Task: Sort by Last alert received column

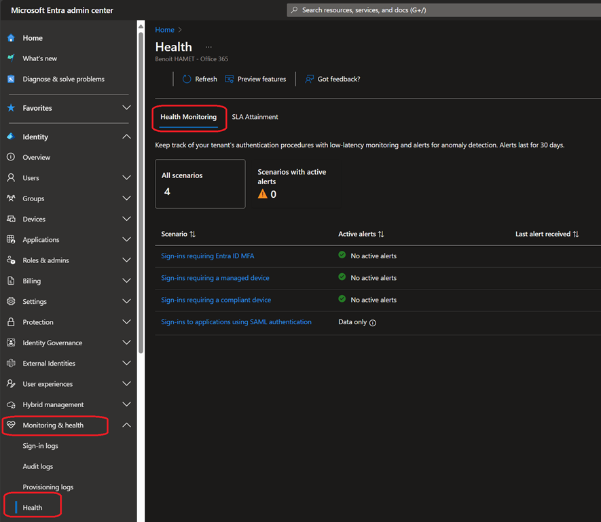Action: (547, 234)
